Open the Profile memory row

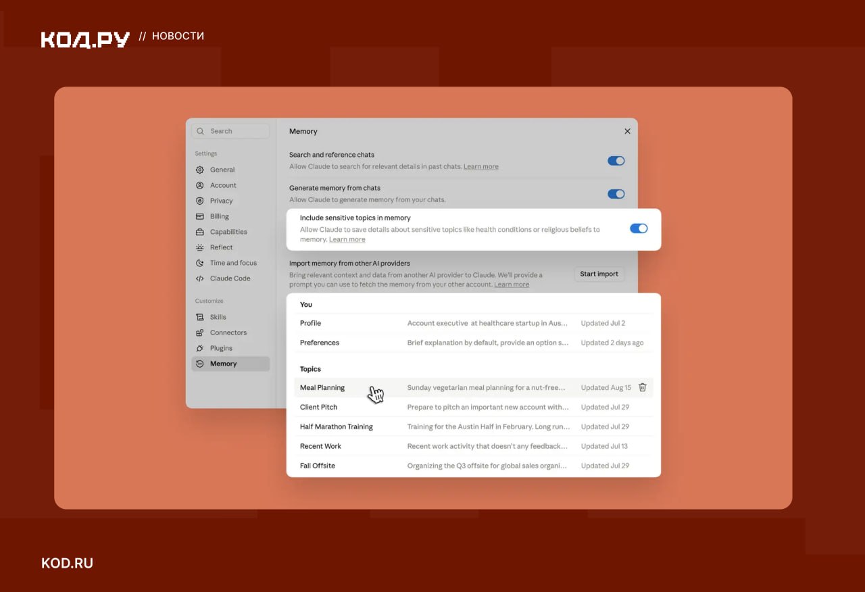(474, 323)
